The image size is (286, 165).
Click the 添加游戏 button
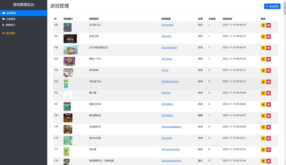click(x=272, y=6)
